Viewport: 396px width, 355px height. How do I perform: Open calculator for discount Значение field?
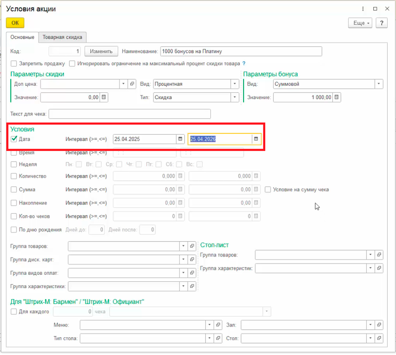[x=104, y=97]
